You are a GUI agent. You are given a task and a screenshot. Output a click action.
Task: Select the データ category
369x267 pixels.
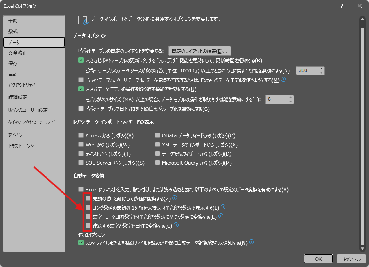34,42
